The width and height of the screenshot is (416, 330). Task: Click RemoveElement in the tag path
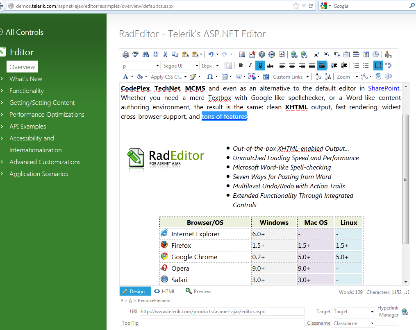pos(154,301)
